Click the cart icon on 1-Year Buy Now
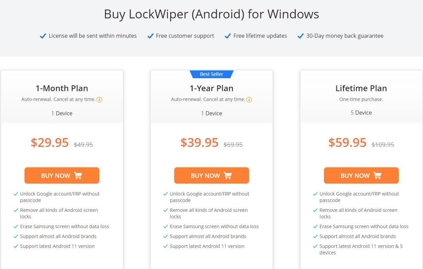The height and width of the screenshot is (269, 423). point(228,175)
